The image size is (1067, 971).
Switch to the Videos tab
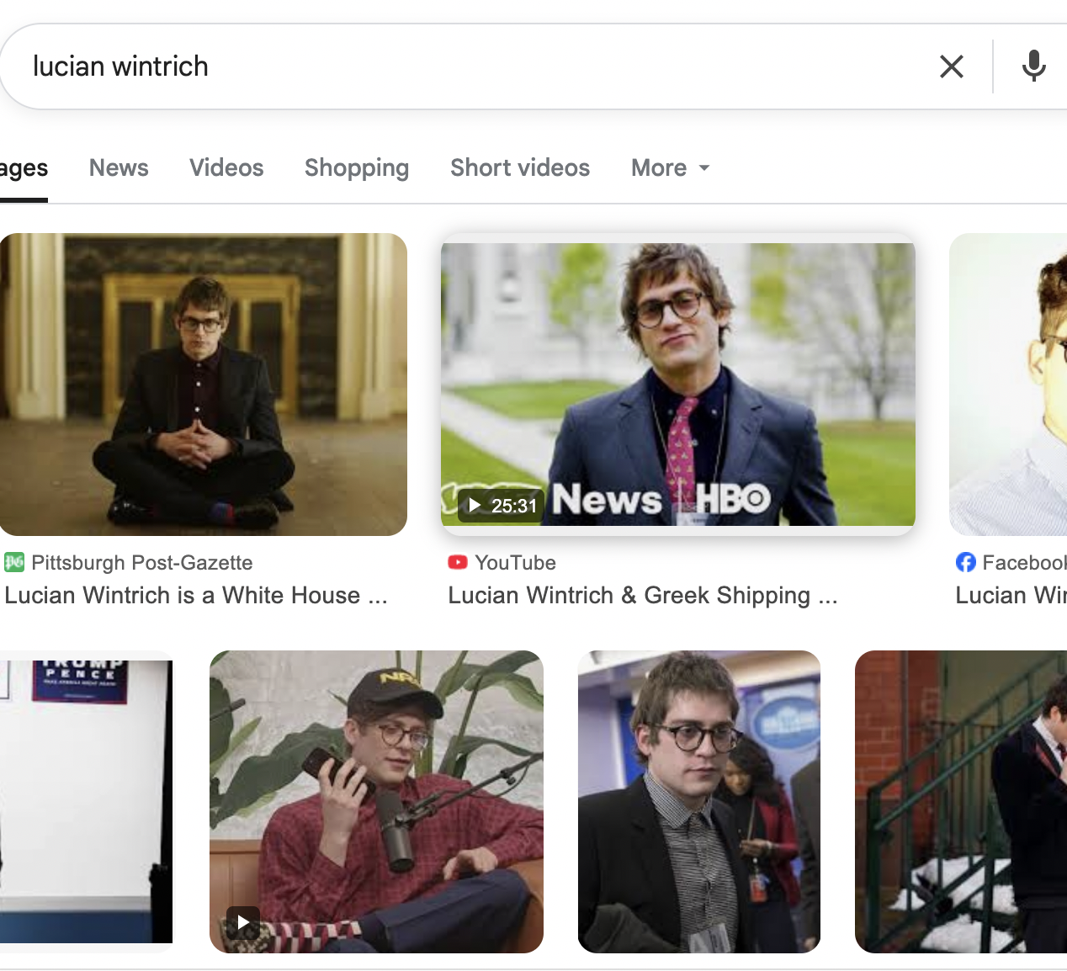[226, 168]
